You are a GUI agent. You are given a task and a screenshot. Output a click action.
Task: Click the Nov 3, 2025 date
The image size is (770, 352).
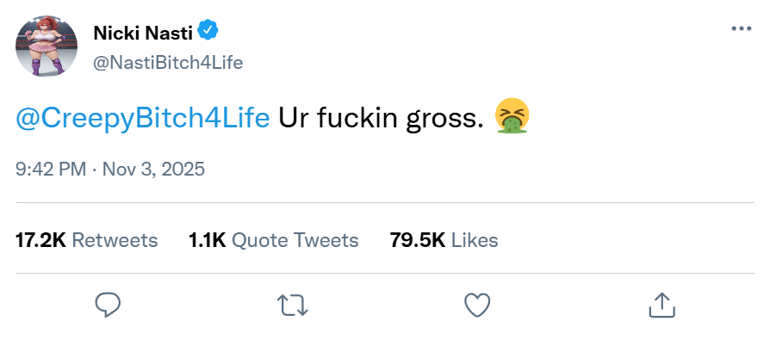tap(153, 168)
